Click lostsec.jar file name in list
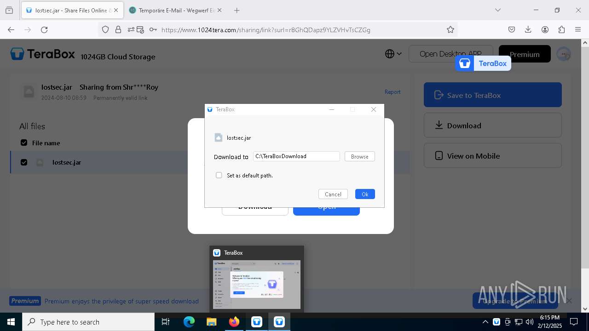Screen dimensions: 589x331 (x=67, y=162)
